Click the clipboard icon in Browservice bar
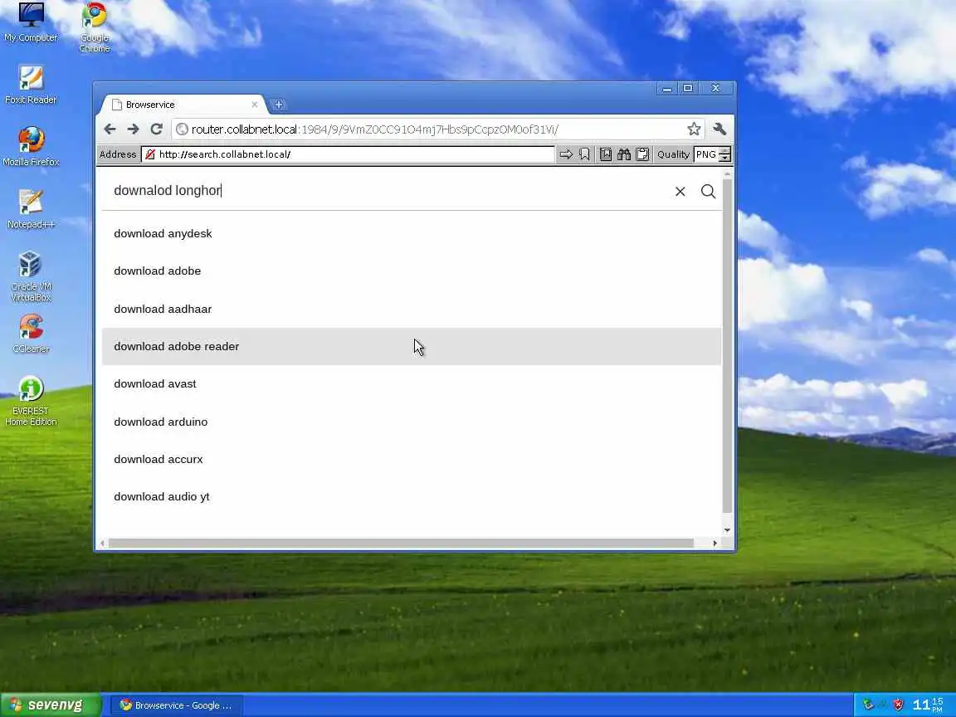Screen dimensions: 956x717 point(642,154)
